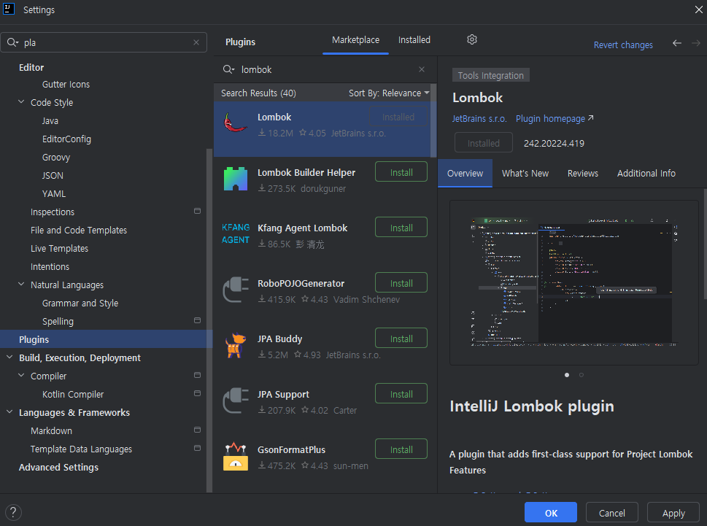The image size is (707, 526).
Task: Select Gutter Icons in settings tree
Action: pos(66,85)
